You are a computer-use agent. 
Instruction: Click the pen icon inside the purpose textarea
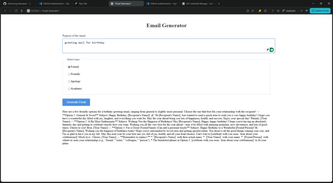tap(268, 50)
